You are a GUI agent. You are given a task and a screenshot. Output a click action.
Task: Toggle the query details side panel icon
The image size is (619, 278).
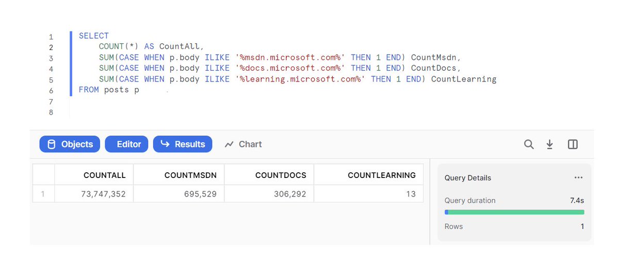point(573,144)
